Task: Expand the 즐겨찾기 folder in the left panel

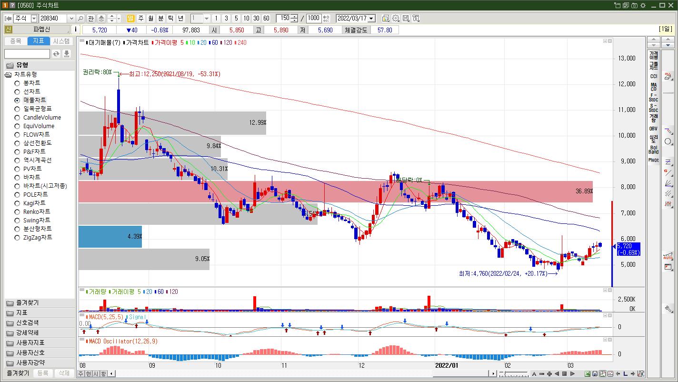Action: tap(40, 303)
